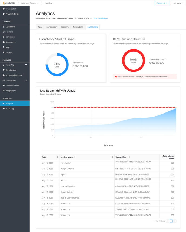Click the Introduction session row
Viewport: 186px width, 232px height.
[x=108, y=163]
